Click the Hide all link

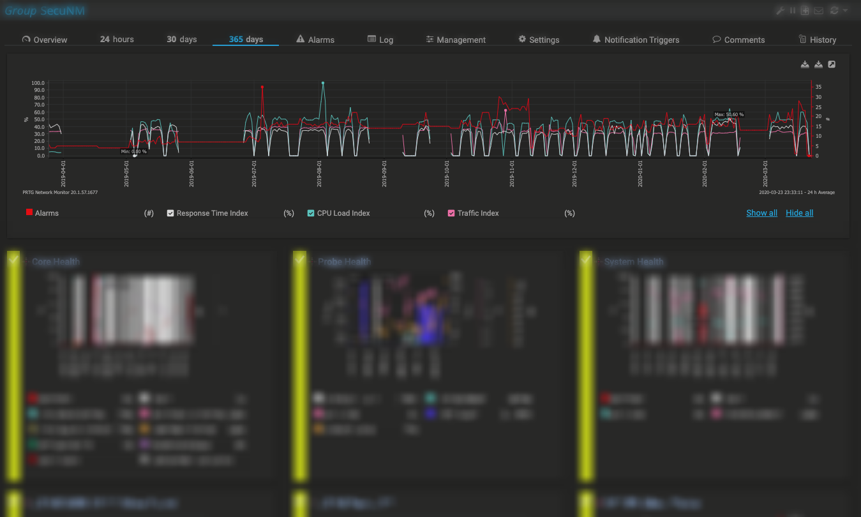(799, 213)
